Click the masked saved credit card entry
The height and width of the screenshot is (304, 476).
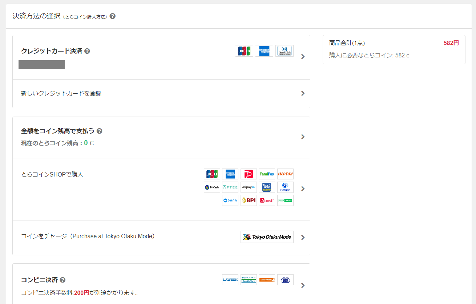pos(41,65)
